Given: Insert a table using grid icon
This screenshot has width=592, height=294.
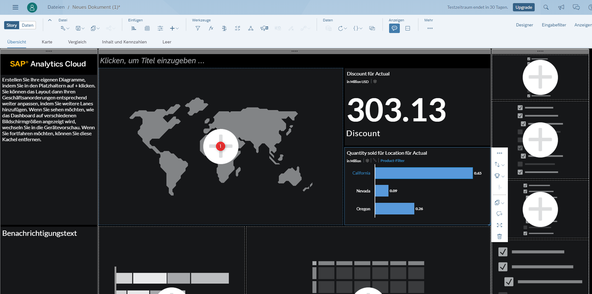Looking at the screenshot, I should pyautogui.click(x=147, y=28).
